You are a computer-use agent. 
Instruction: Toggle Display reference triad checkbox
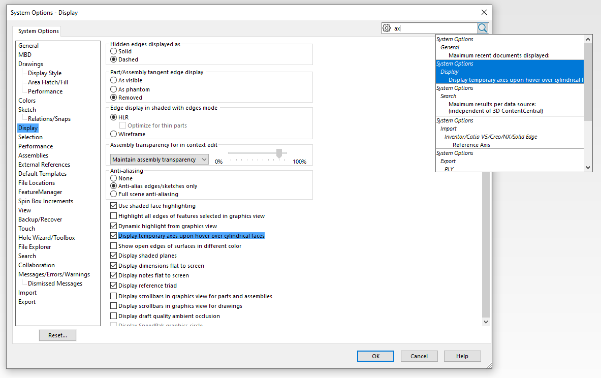click(x=114, y=286)
